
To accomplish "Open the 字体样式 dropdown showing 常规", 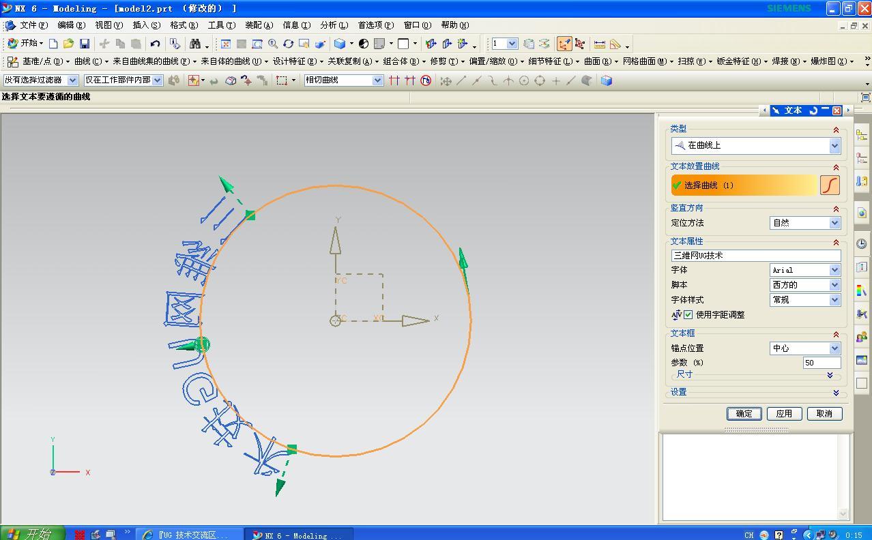I will [x=805, y=300].
